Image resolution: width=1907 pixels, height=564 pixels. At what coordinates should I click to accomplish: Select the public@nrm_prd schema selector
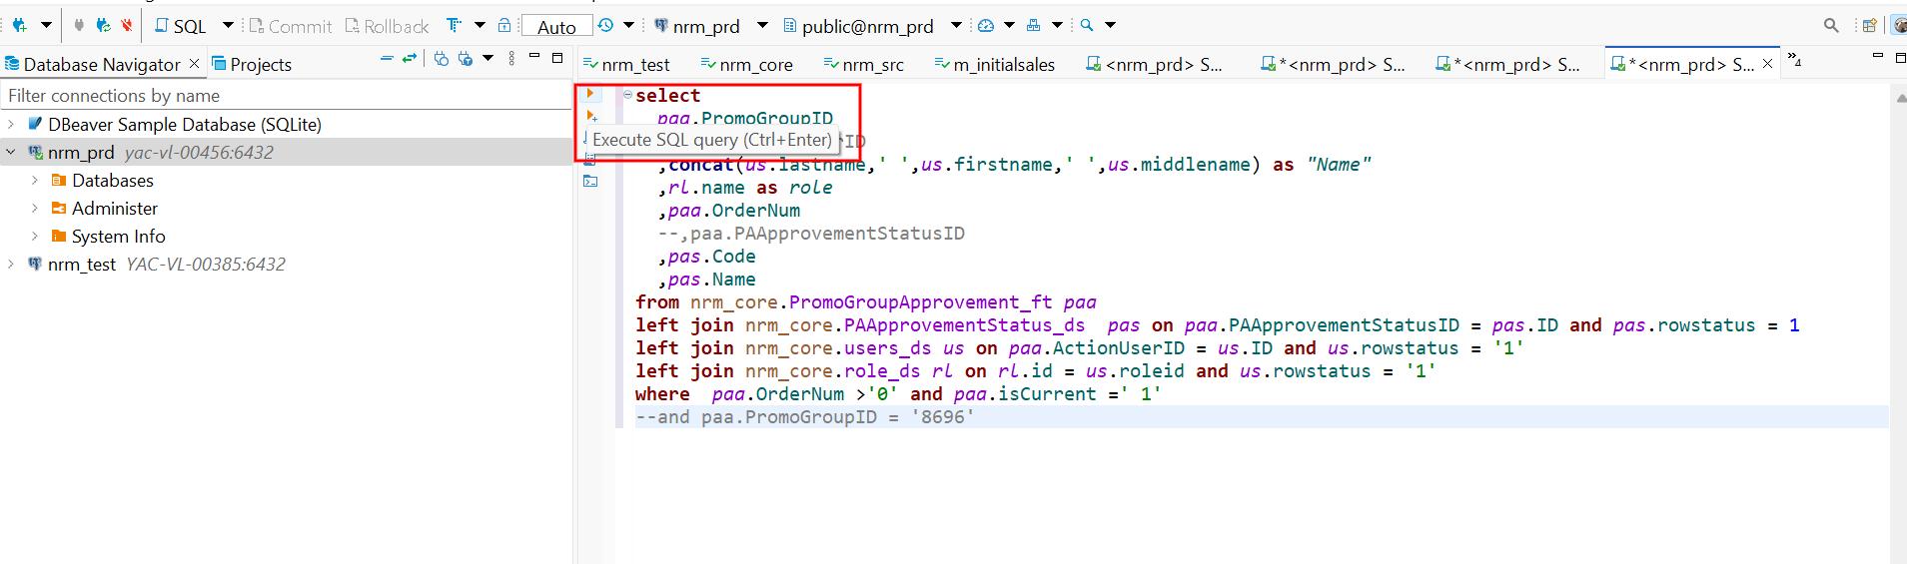[x=866, y=26]
